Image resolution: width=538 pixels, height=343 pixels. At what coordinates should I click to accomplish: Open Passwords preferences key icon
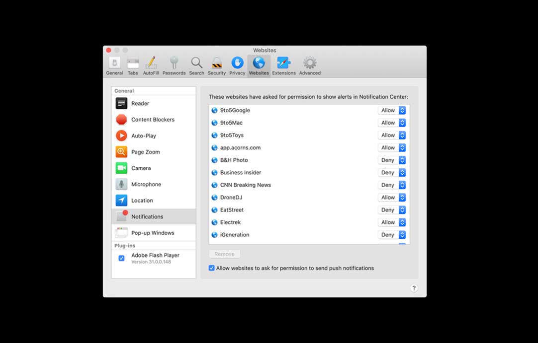click(175, 63)
